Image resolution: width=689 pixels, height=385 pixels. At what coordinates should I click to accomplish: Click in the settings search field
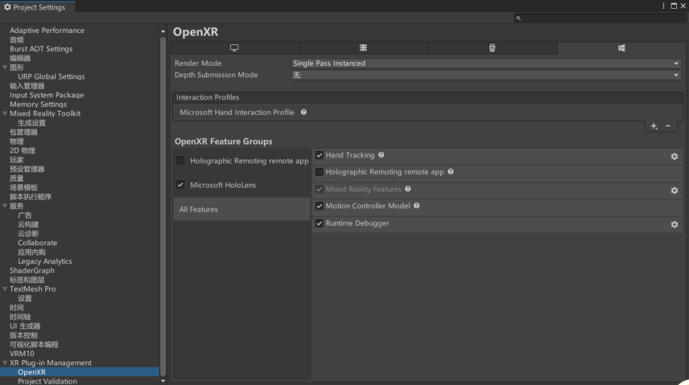tap(600, 18)
